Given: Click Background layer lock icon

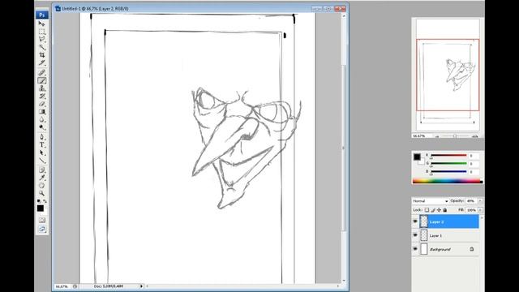Looking at the screenshot, I should coord(472,249).
